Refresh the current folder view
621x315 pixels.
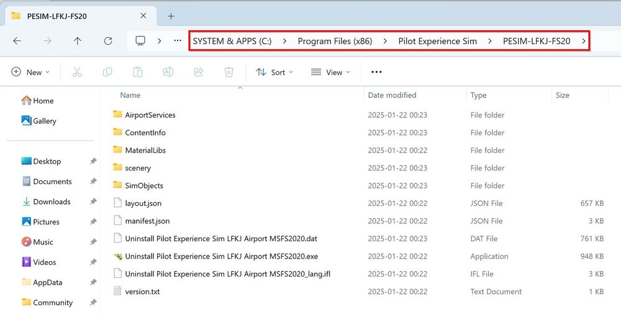[107, 41]
